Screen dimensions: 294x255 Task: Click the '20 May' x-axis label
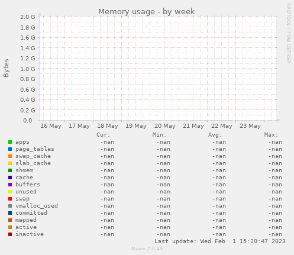click(x=165, y=126)
